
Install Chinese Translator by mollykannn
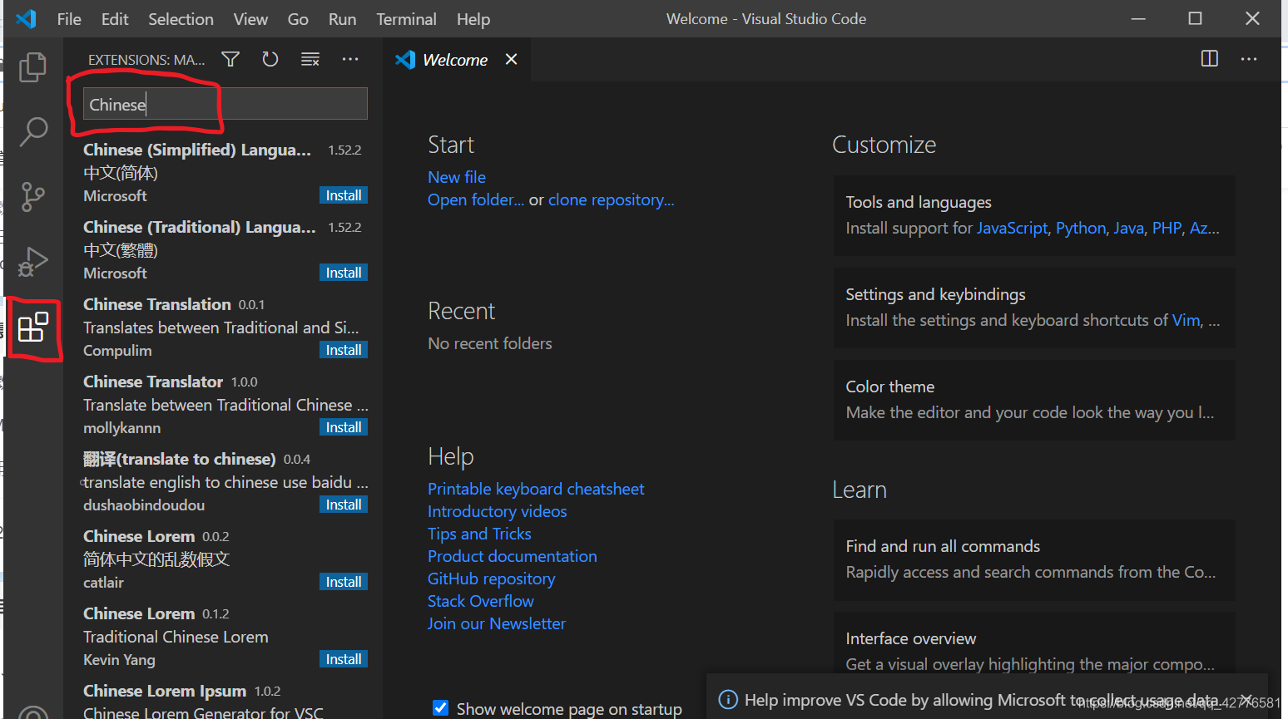pyautogui.click(x=344, y=427)
